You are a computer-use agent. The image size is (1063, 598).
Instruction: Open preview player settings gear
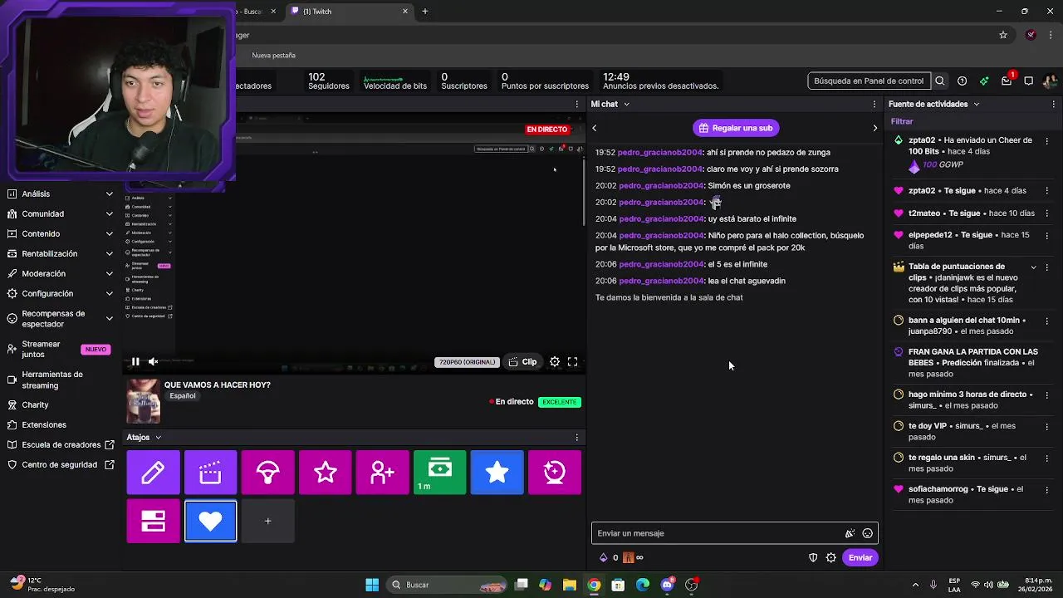coord(555,361)
